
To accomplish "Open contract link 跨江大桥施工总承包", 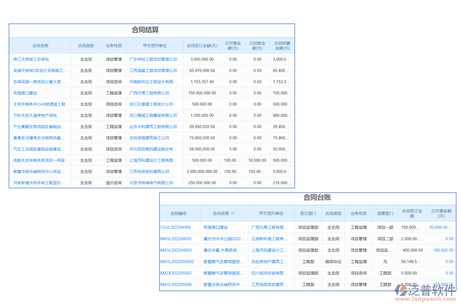I will tap(31, 59).
